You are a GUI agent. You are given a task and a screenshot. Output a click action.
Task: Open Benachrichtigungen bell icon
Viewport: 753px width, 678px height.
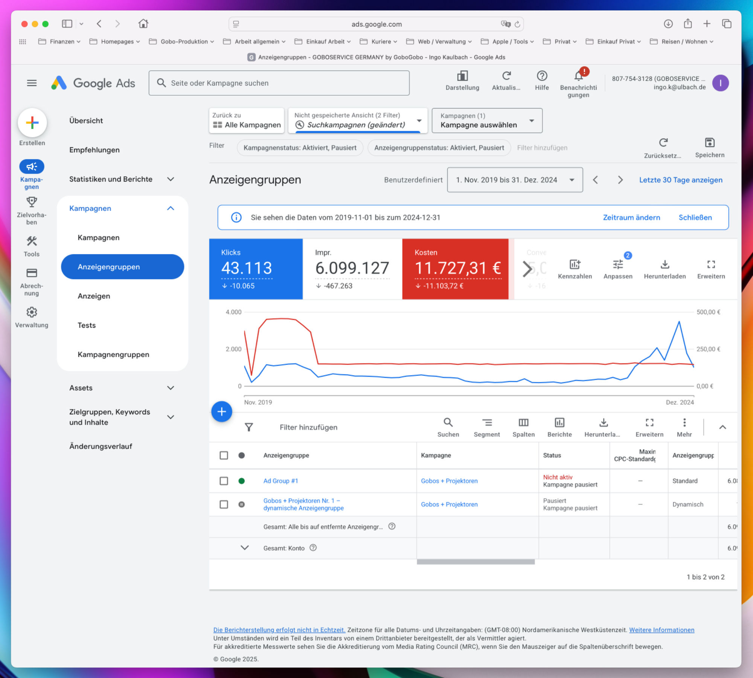click(x=578, y=76)
